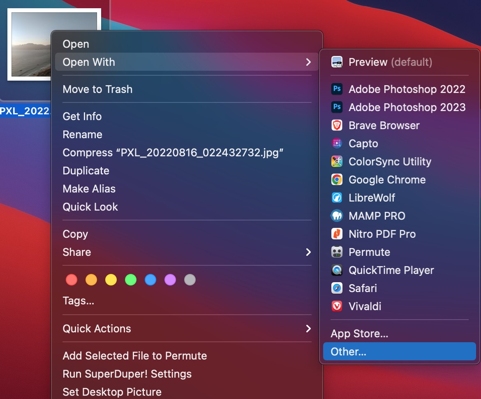Expand the Quick Actions submenu arrow
This screenshot has height=399, width=481.
click(x=308, y=329)
